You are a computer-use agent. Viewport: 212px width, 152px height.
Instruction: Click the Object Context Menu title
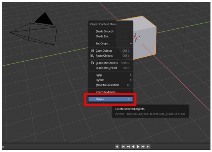click(103, 24)
